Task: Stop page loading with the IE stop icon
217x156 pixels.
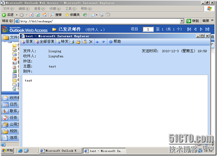Action: (32, 15)
